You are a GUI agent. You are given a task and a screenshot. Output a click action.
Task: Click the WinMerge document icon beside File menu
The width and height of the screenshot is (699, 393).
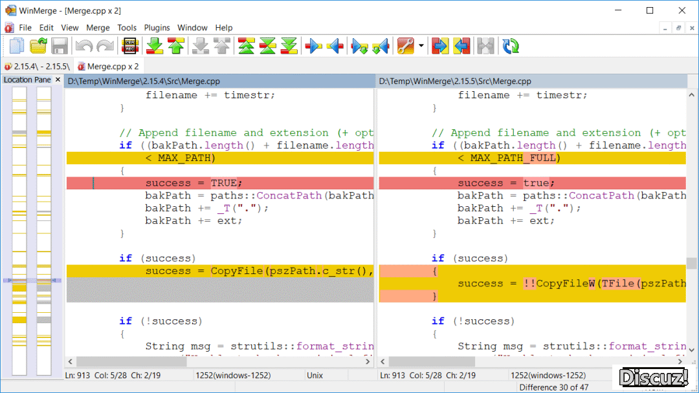point(9,28)
